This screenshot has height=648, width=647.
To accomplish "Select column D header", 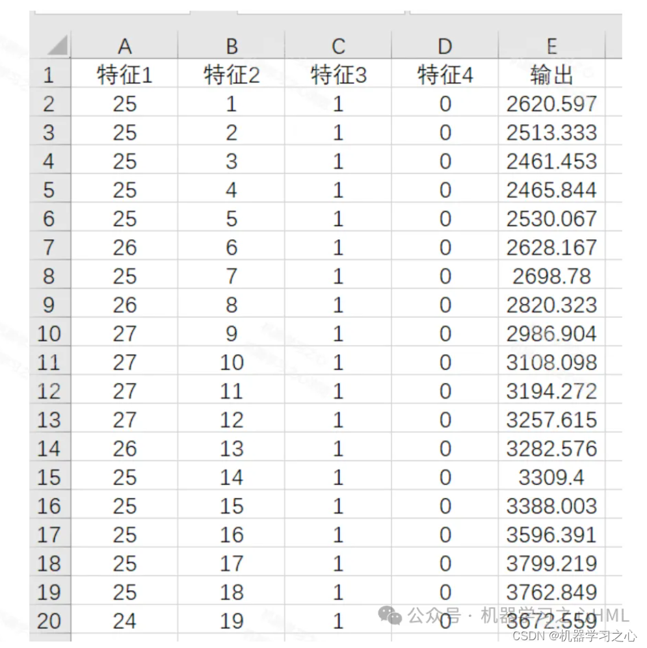I will (445, 45).
